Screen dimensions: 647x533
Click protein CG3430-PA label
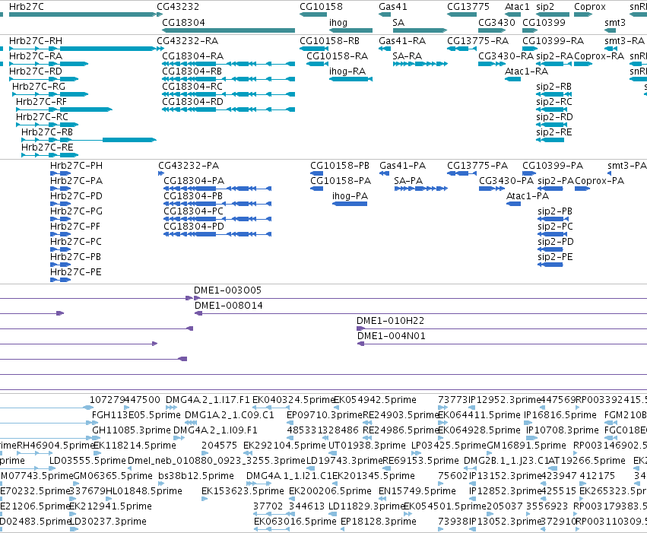tap(506, 181)
